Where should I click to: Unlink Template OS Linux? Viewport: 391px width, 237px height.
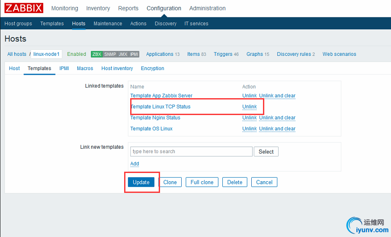250,128
